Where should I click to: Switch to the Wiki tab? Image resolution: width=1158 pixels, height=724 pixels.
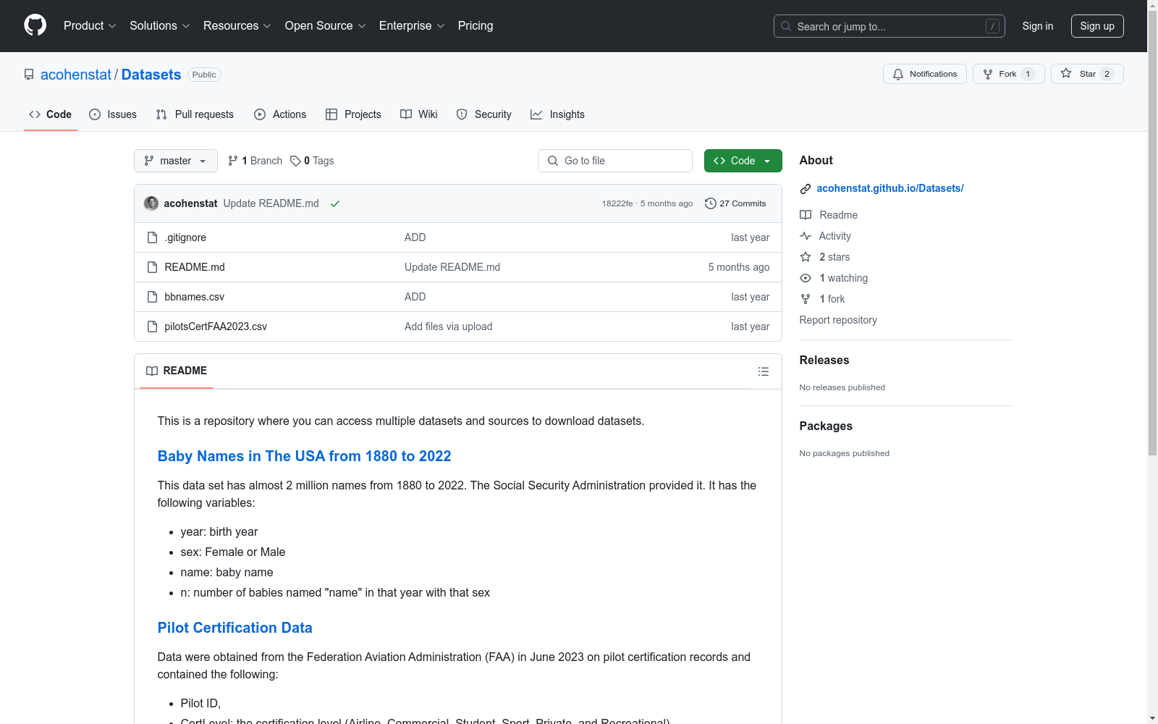[x=419, y=114]
